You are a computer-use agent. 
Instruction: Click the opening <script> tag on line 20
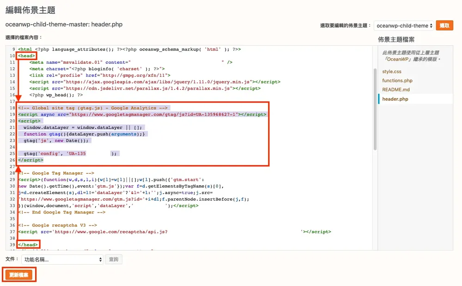coord(29,121)
